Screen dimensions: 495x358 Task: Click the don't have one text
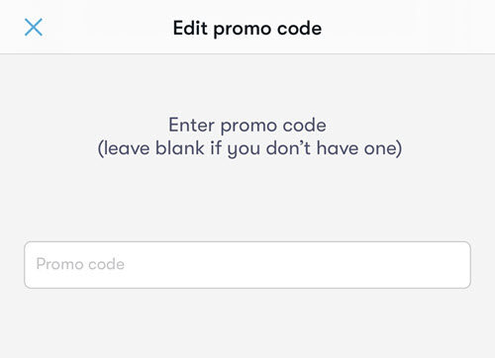[334, 148]
